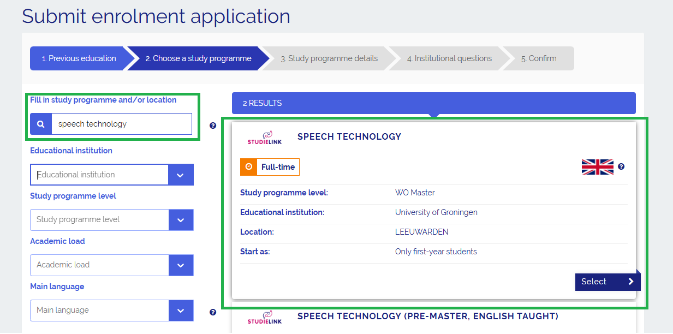
Task: Open the Study programme level dropdown arrow
Action: pos(181,220)
